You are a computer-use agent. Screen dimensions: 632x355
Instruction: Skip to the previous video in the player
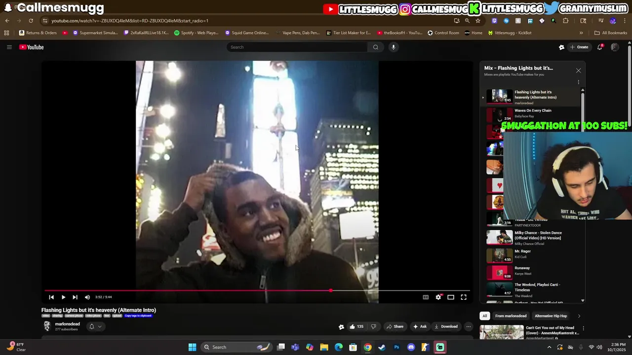[51, 297]
